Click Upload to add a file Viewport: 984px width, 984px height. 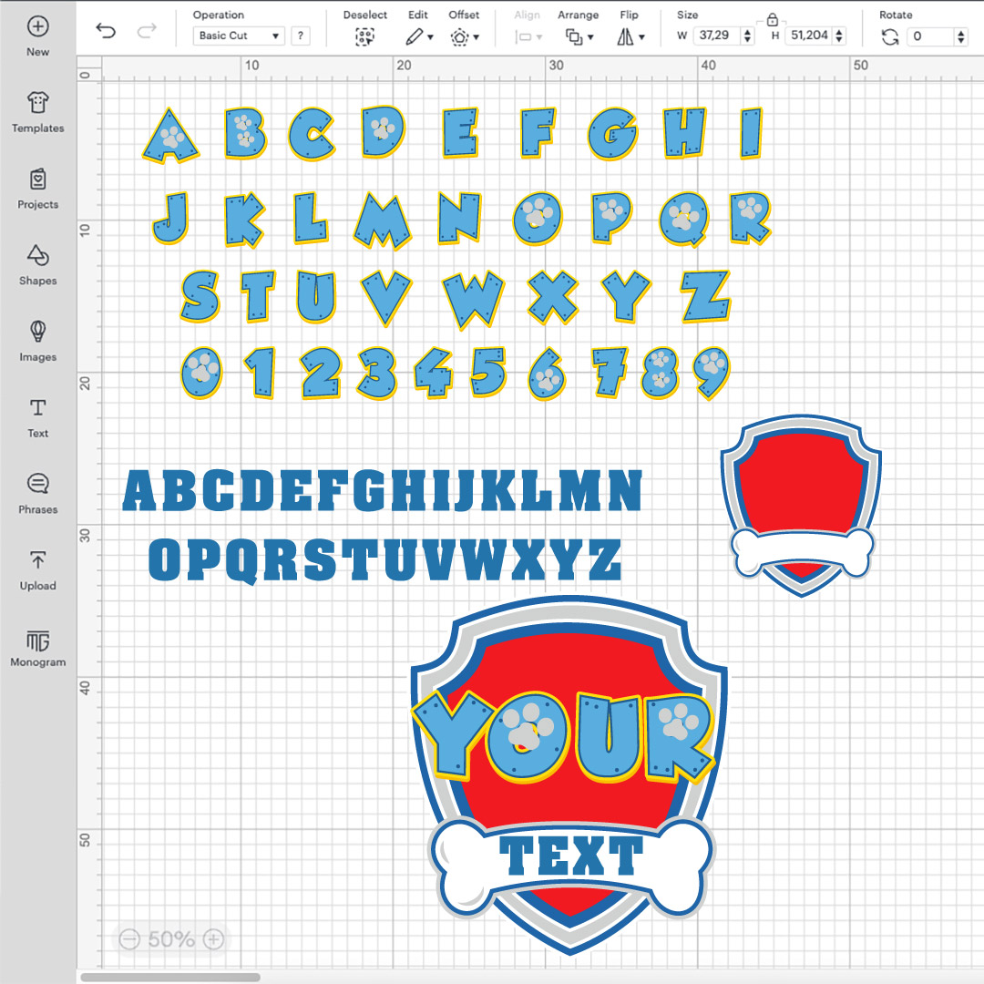click(37, 568)
